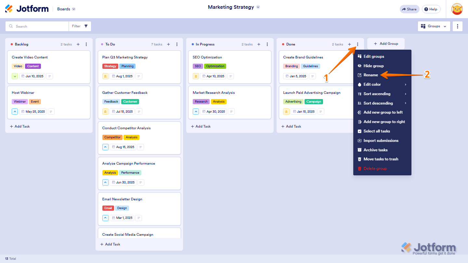Click into the Search field
The image size is (468, 263).
(37, 26)
